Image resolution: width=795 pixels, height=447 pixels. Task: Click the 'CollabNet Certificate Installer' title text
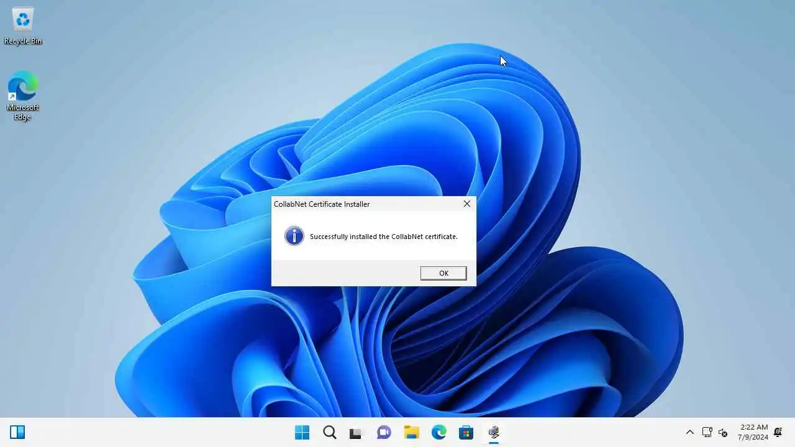pyautogui.click(x=322, y=204)
